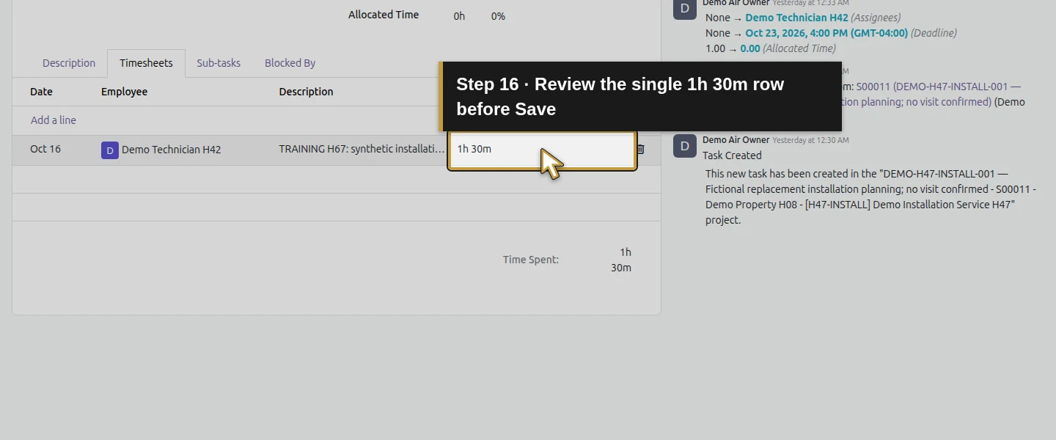The height and width of the screenshot is (440, 1056).
Task: Click the (Deadline) field label in chatter
Action: (934, 33)
